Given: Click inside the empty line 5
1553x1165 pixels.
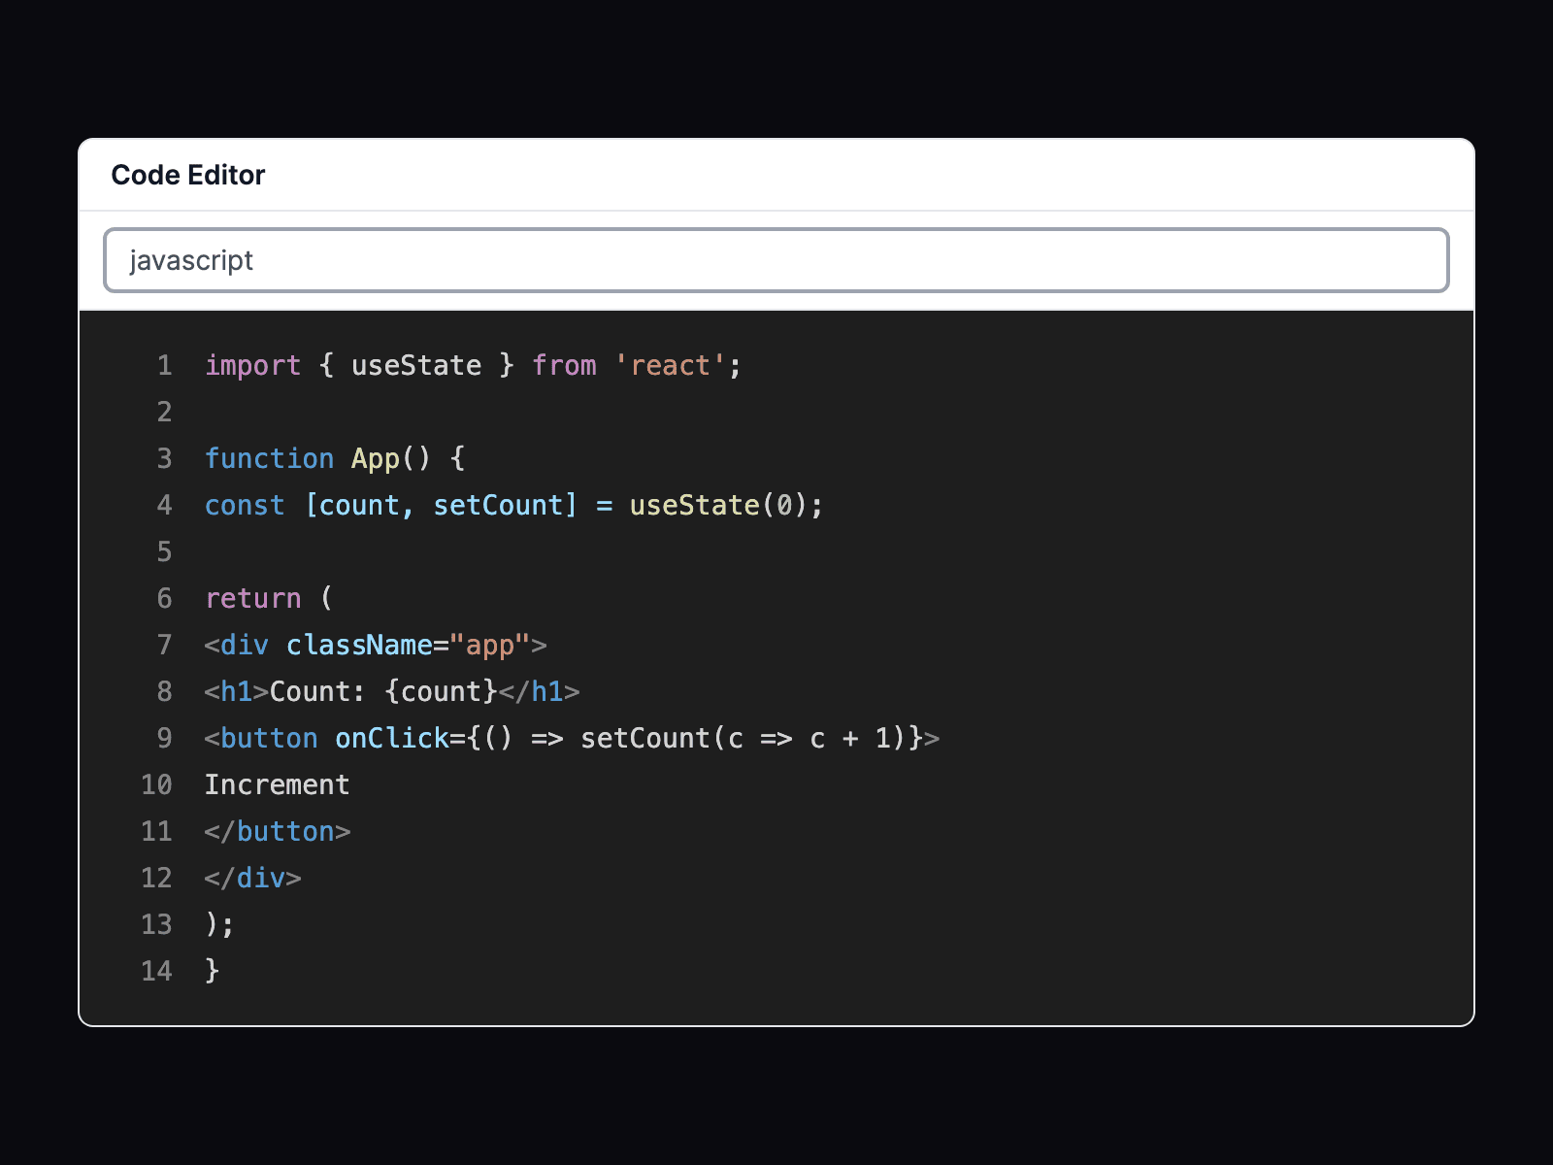Looking at the screenshot, I should [291, 551].
